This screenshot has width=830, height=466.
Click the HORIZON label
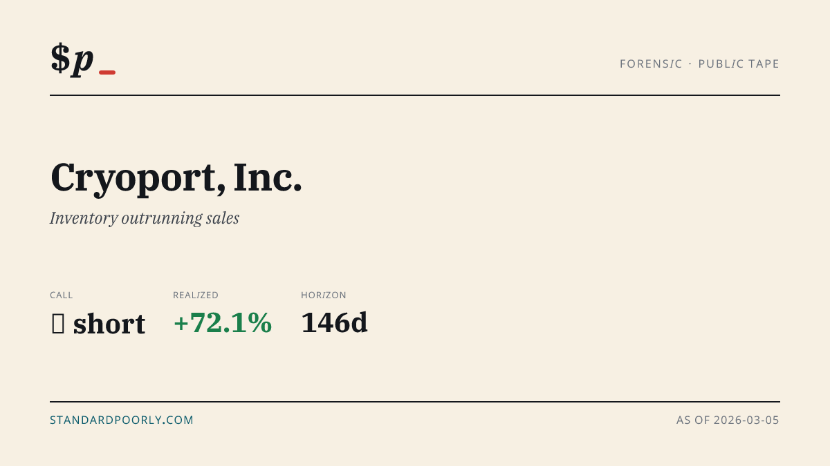(x=324, y=295)
